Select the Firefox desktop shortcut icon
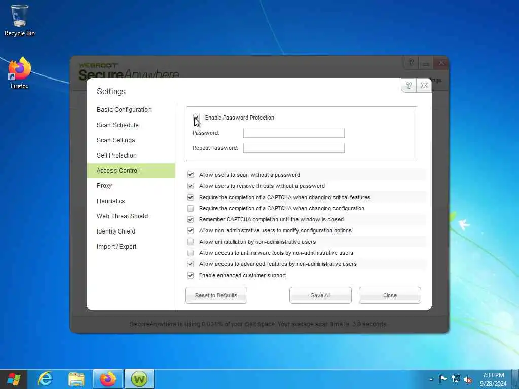Screen dimensions: 519x389 point(20,73)
